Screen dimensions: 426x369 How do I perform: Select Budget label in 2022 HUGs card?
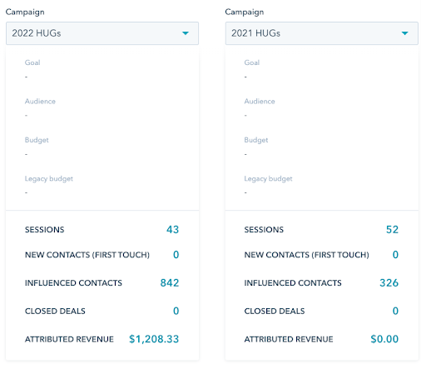(x=37, y=140)
